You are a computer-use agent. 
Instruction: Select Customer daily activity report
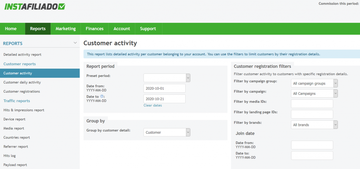[22, 82]
